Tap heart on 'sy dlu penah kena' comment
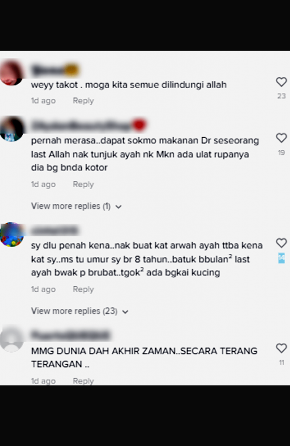The image size is (290, 446). [281, 243]
